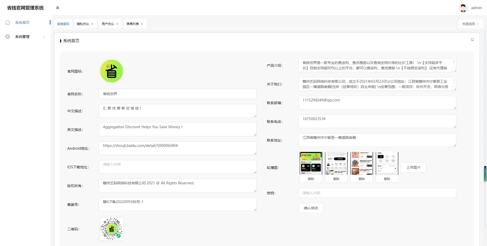Click the green page scrollbar handle at right edge

coord(485,173)
